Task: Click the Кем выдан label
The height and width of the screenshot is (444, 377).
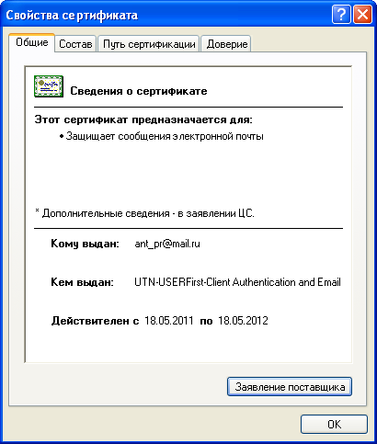Action: tap(82, 282)
